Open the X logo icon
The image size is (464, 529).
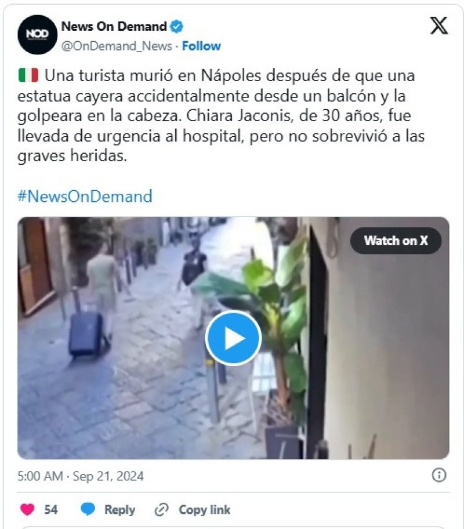439,26
